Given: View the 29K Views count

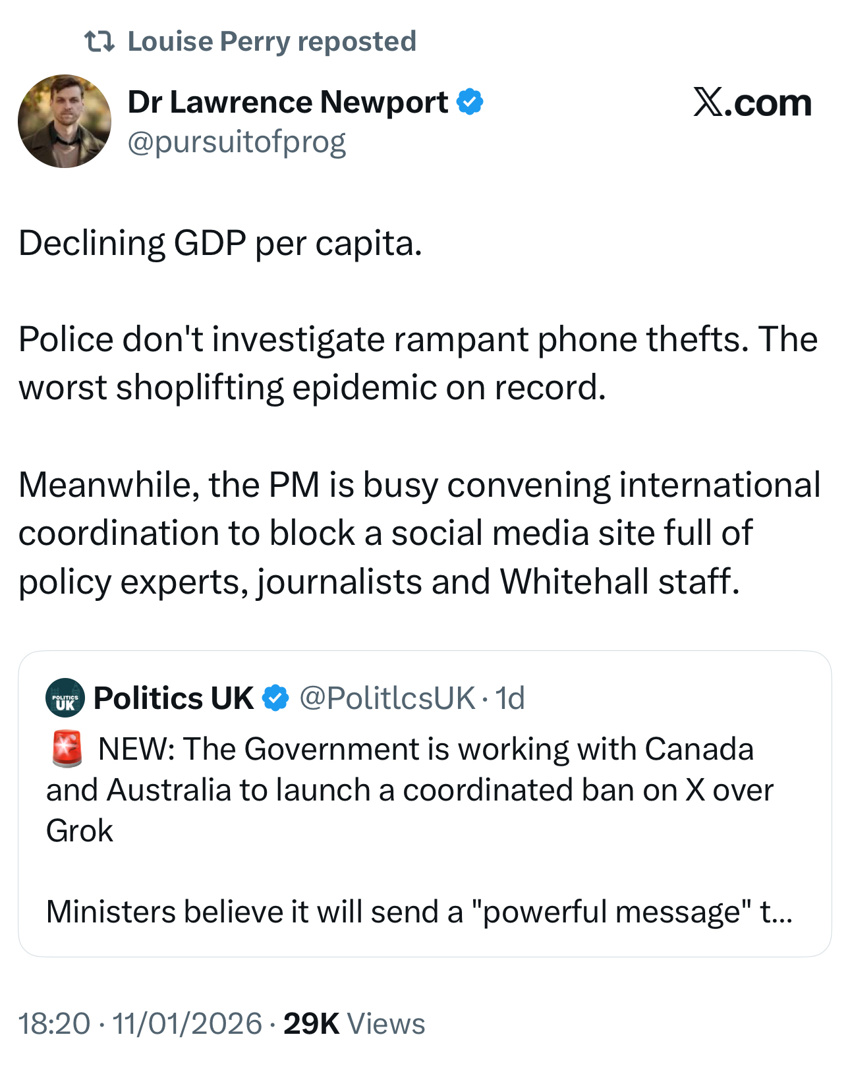Looking at the screenshot, I should coord(354,1024).
